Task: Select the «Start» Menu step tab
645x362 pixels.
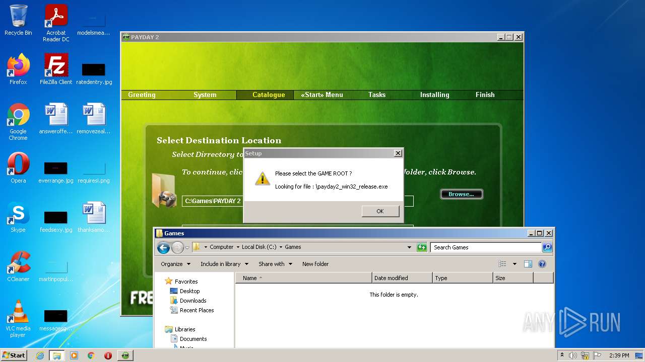Action: tap(322, 95)
